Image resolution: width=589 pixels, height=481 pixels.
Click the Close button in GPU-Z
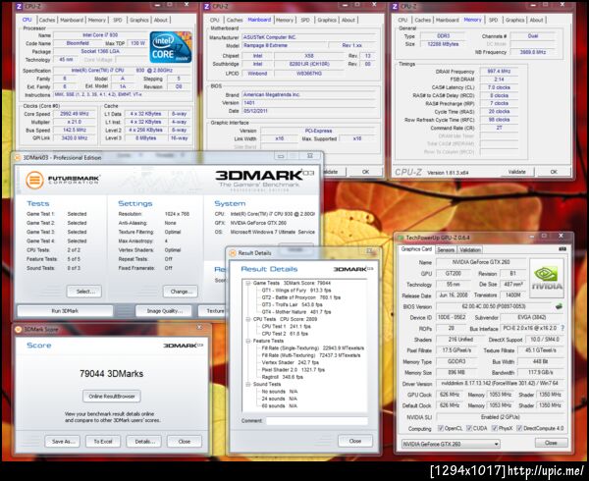tap(551, 443)
